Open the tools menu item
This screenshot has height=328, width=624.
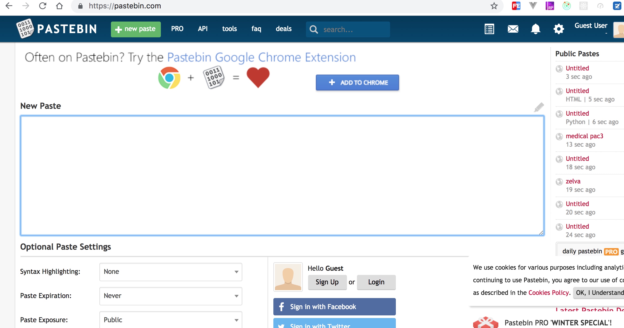click(229, 29)
